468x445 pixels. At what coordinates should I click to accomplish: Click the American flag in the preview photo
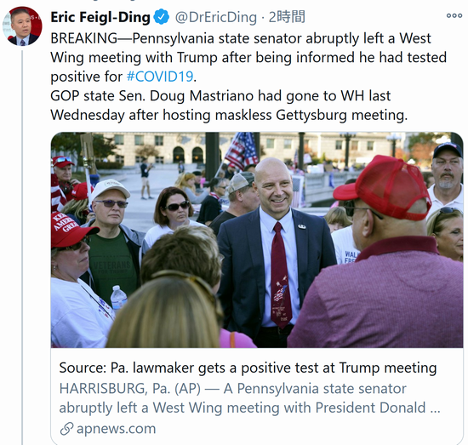click(241, 151)
